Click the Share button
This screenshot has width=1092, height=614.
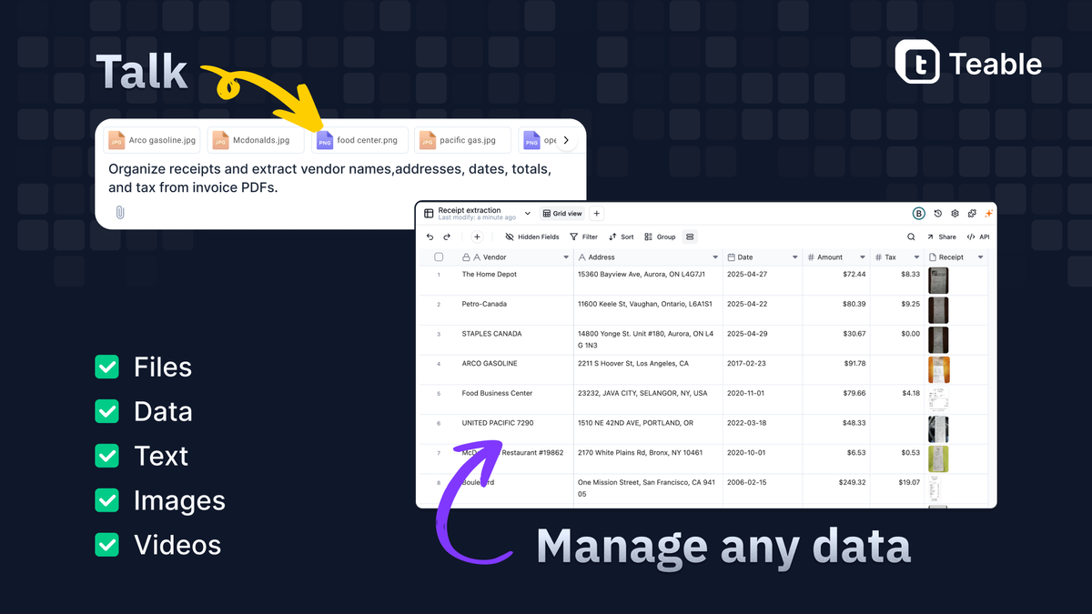coord(944,237)
